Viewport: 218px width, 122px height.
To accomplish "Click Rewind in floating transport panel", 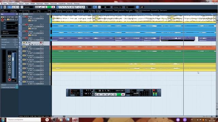I will click(99, 95).
